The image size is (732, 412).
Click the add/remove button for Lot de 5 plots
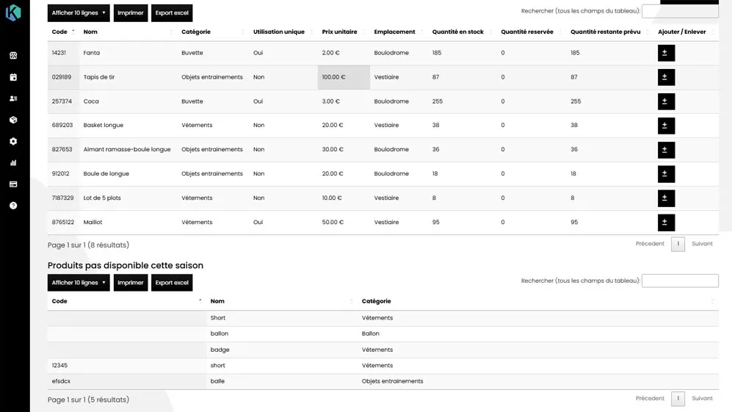coord(666,198)
